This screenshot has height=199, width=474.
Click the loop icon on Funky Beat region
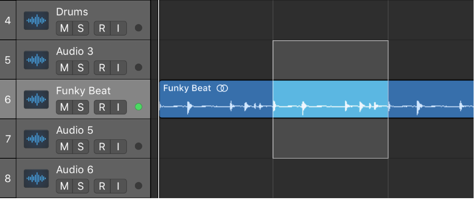tap(222, 88)
